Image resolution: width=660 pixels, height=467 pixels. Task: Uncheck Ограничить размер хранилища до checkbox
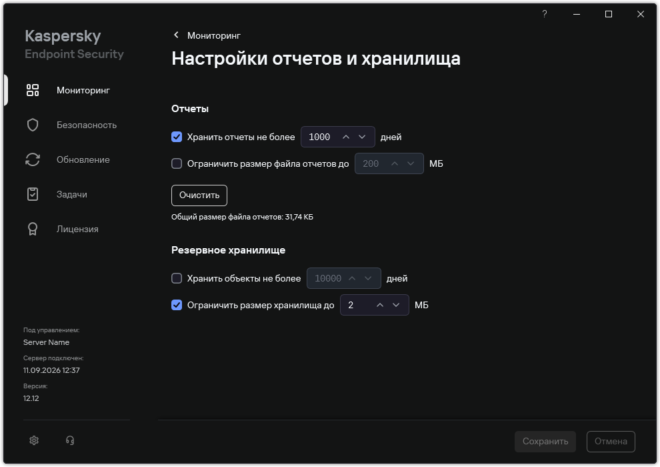(177, 305)
